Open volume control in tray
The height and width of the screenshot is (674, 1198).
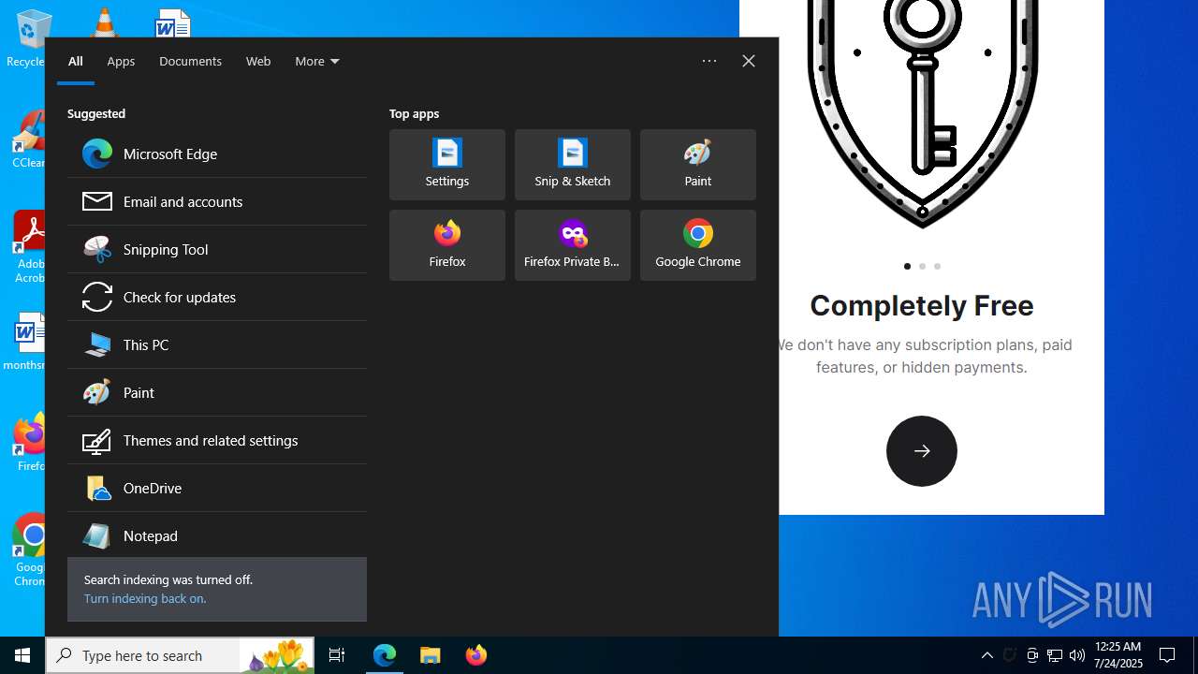(x=1077, y=655)
